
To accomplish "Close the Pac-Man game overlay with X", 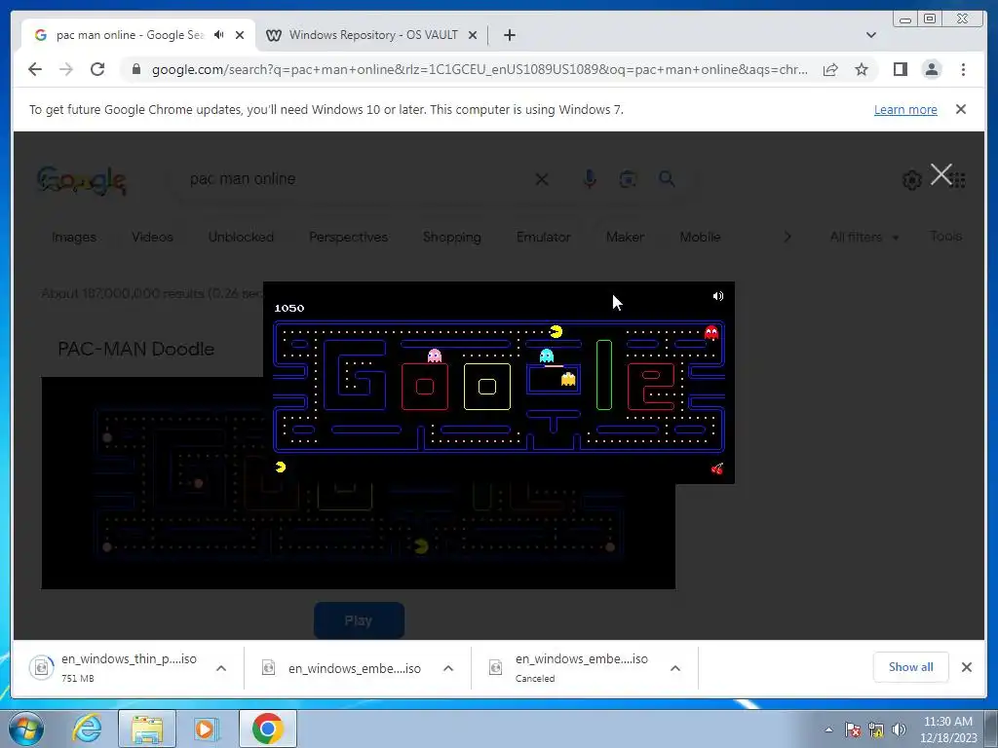I will pyautogui.click(x=940, y=174).
